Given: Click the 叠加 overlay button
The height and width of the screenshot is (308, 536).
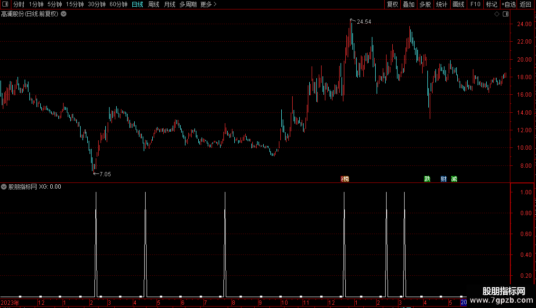Looking at the screenshot, I should tap(408, 4).
